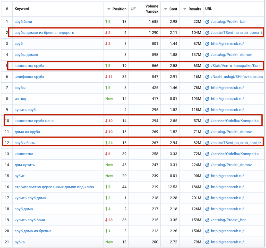Viewport: 266px width, 248px height.
Task: Open the Position column filter dropdown arrow
Action: coord(109,9)
